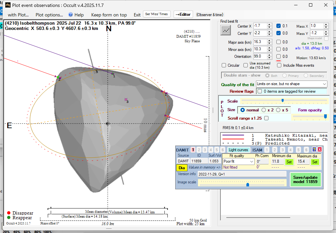Select the x 2 plot size option
Screen dimensions: 336x233
pyautogui.click(x=264, y=110)
